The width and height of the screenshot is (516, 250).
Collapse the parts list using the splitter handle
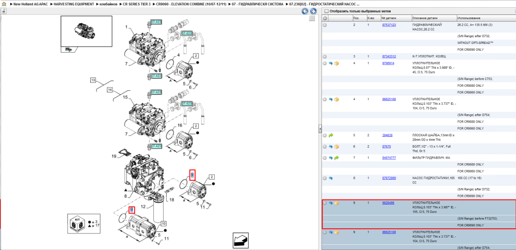coord(320,129)
